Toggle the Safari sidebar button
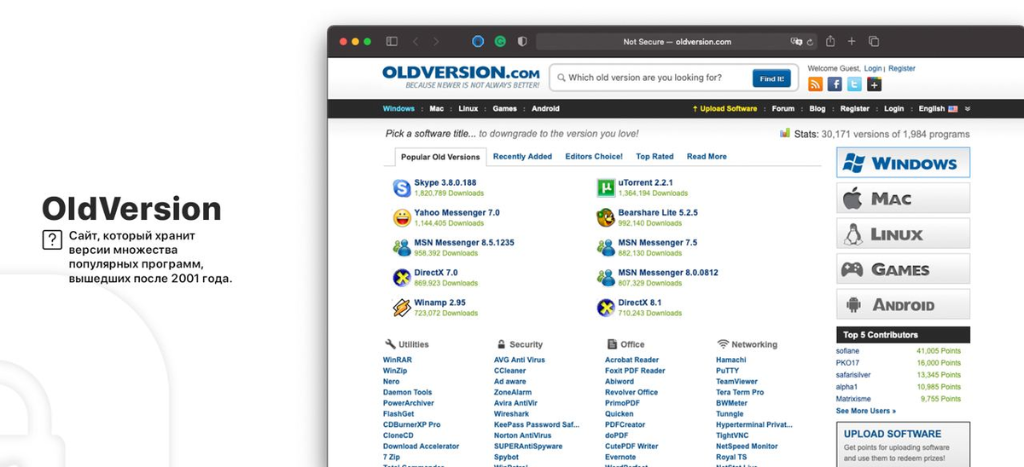 click(x=392, y=41)
